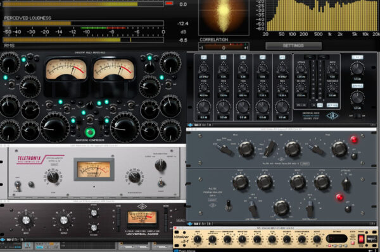The height and width of the screenshot is (252, 380).
Task: Toggle the green ring bypass button on Mastering Compressor
Action: pos(90,132)
